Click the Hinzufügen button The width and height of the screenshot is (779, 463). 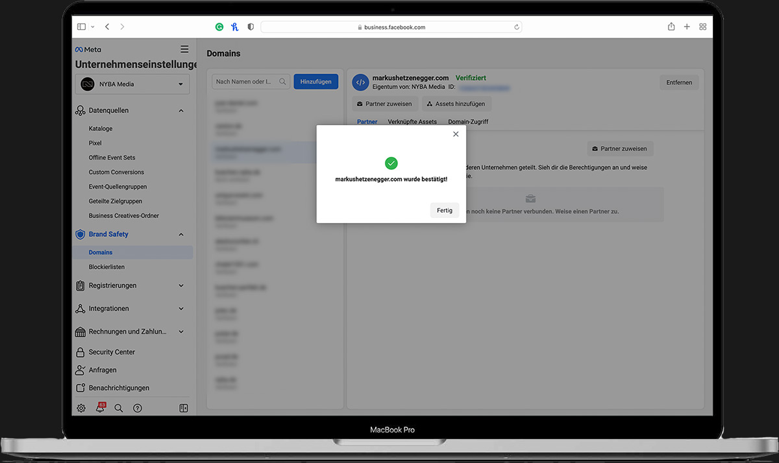315,82
